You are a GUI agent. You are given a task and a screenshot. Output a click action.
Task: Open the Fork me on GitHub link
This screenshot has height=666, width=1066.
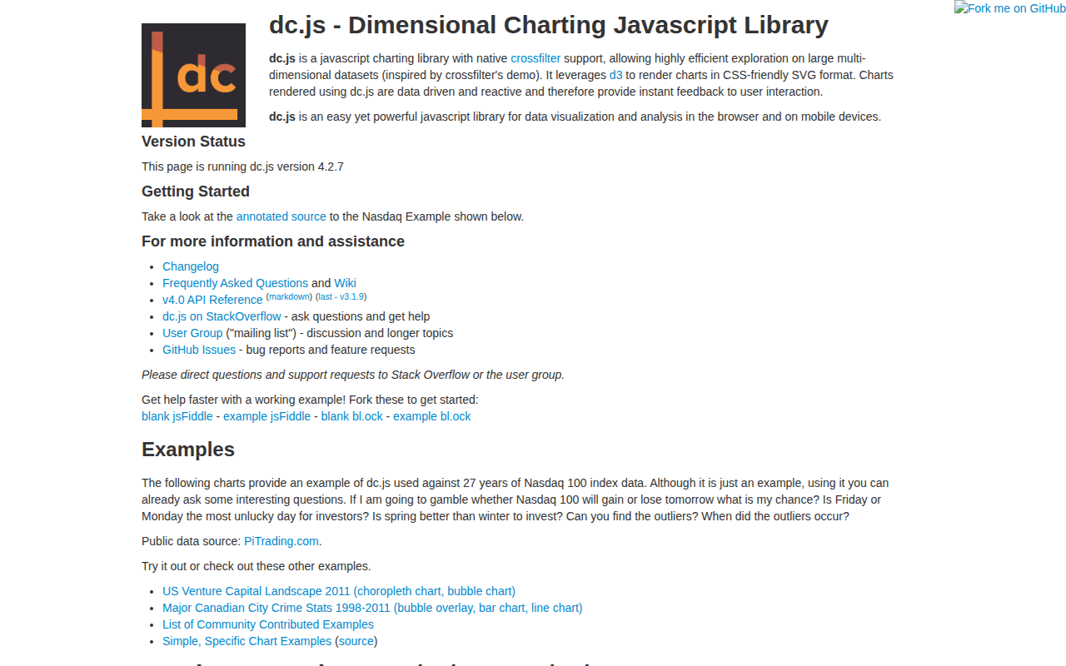point(1010,8)
